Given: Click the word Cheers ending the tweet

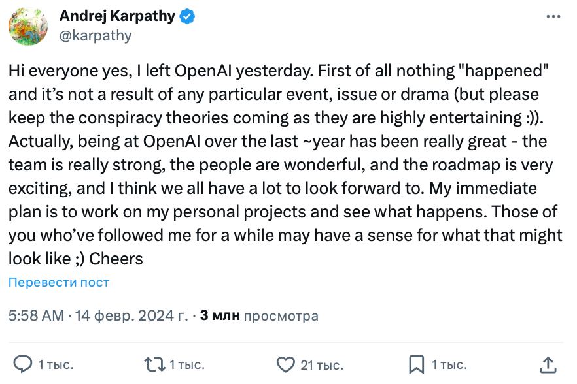Looking at the screenshot, I should pyautogui.click(x=116, y=259).
